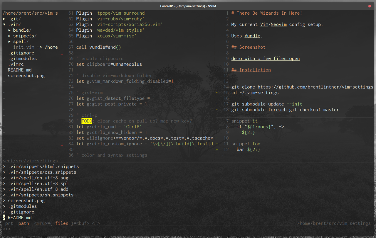Screen dimensions: 376x238
Task: Click 'set clipboard=unnamedplus' line
Action: point(109,64)
